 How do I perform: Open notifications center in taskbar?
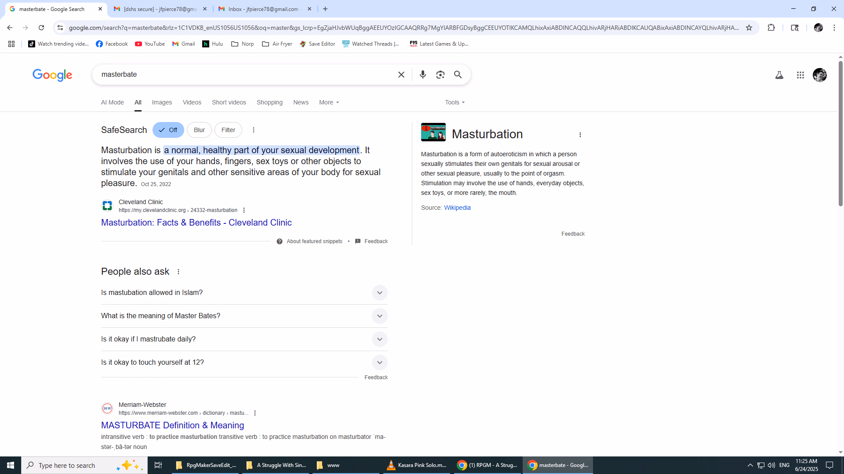(829, 465)
